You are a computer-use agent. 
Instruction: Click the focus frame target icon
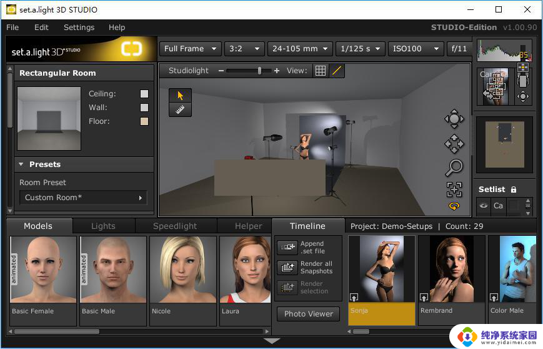click(454, 190)
